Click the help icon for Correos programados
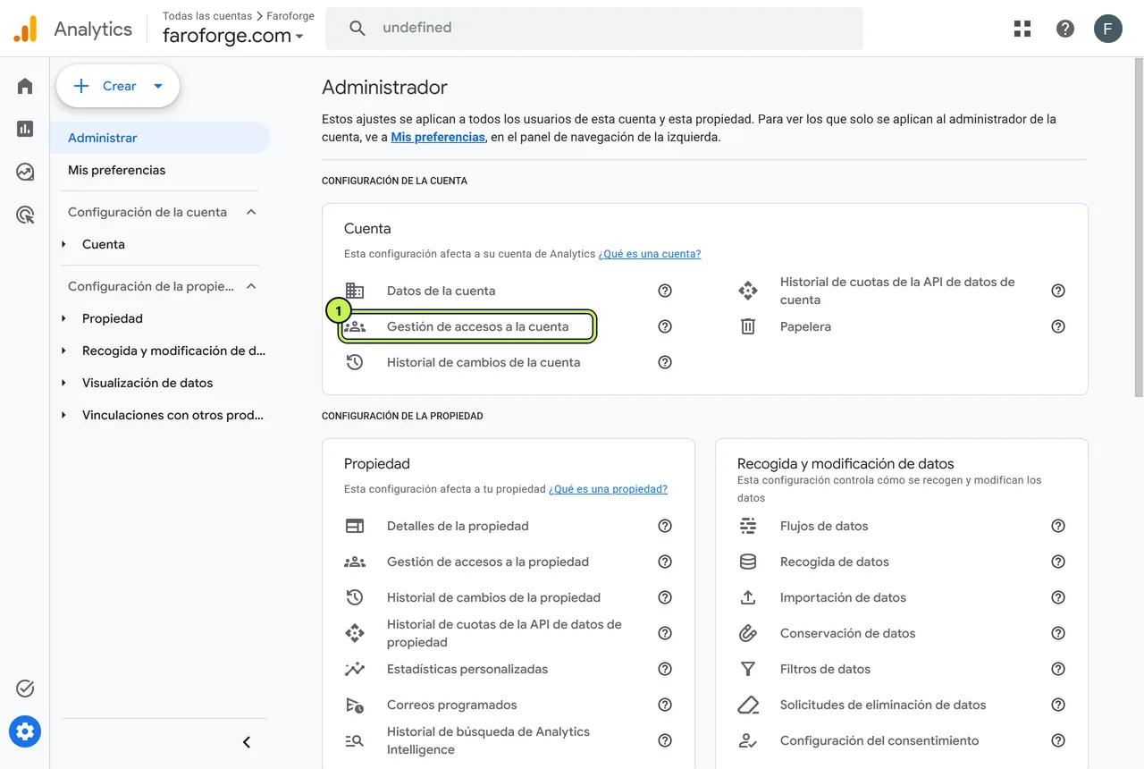 [665, 705]
